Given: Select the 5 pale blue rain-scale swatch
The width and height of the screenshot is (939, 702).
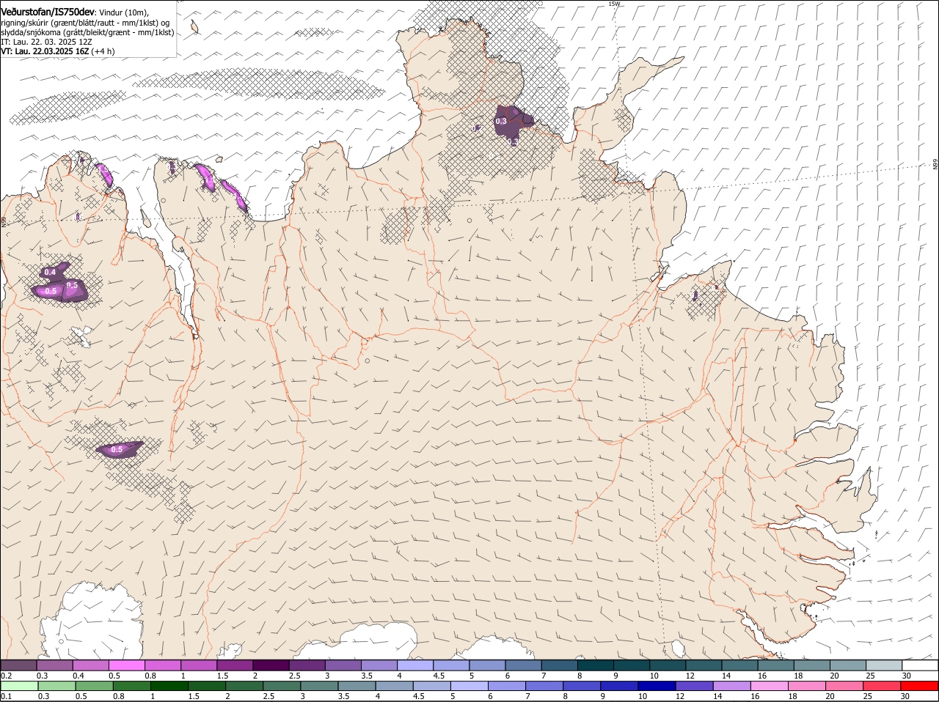Looking at the screenshot, I should pos(469,687).
